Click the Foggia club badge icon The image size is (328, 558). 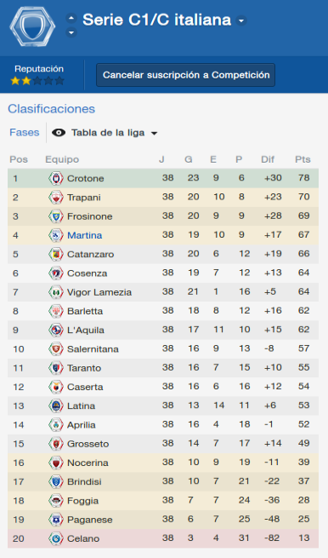pos(56,500)
